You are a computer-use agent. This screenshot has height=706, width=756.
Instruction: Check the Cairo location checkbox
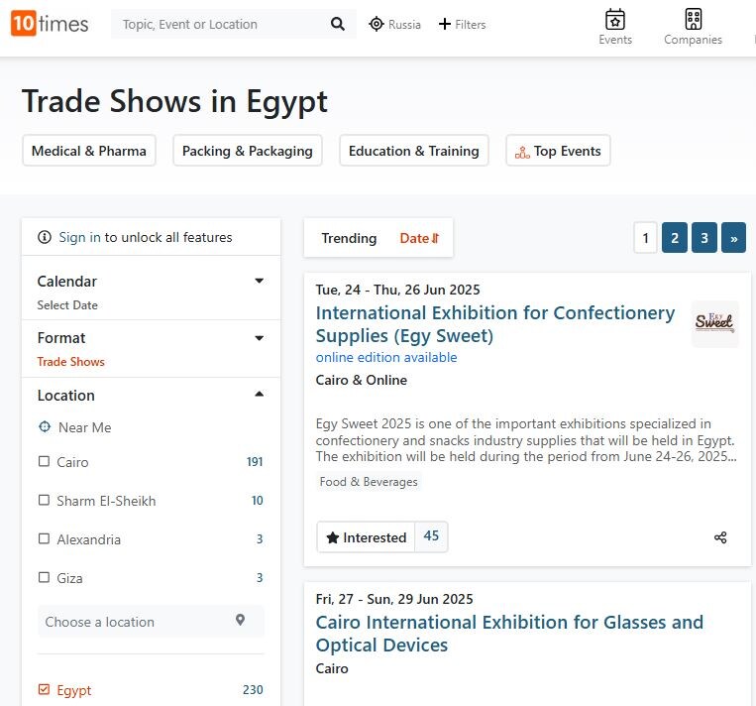[44, 461]
